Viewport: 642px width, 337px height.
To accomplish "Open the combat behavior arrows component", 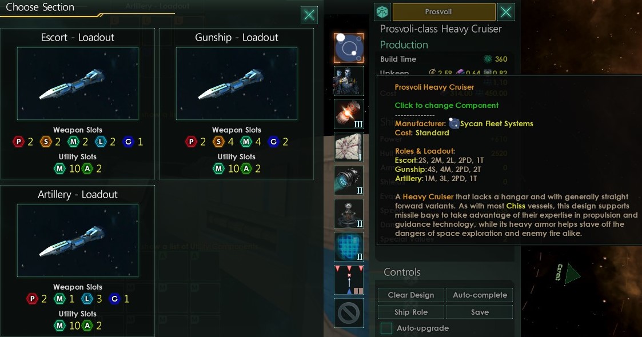I will (348, 280).
